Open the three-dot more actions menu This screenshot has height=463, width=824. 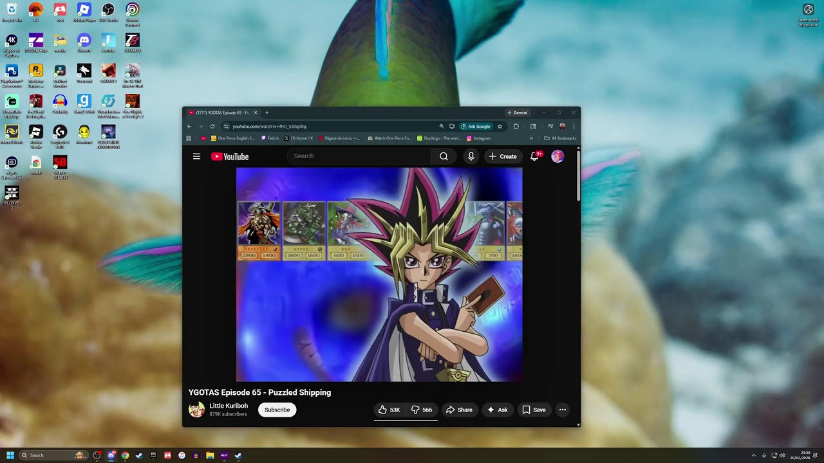point(563,410)
